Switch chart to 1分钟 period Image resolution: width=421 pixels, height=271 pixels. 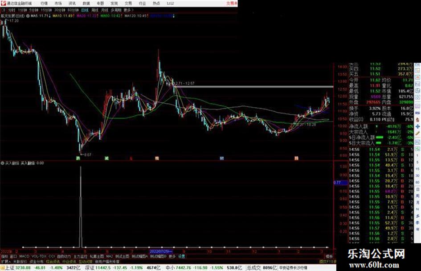coord(22,10)
